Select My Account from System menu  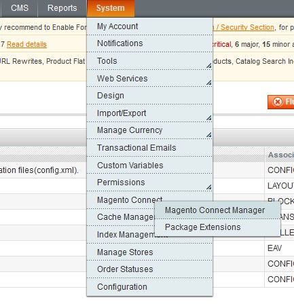pos(149,26)
